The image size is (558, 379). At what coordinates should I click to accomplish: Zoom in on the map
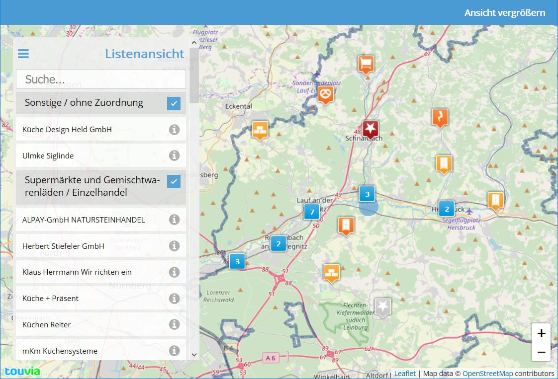tap(541, 333)
